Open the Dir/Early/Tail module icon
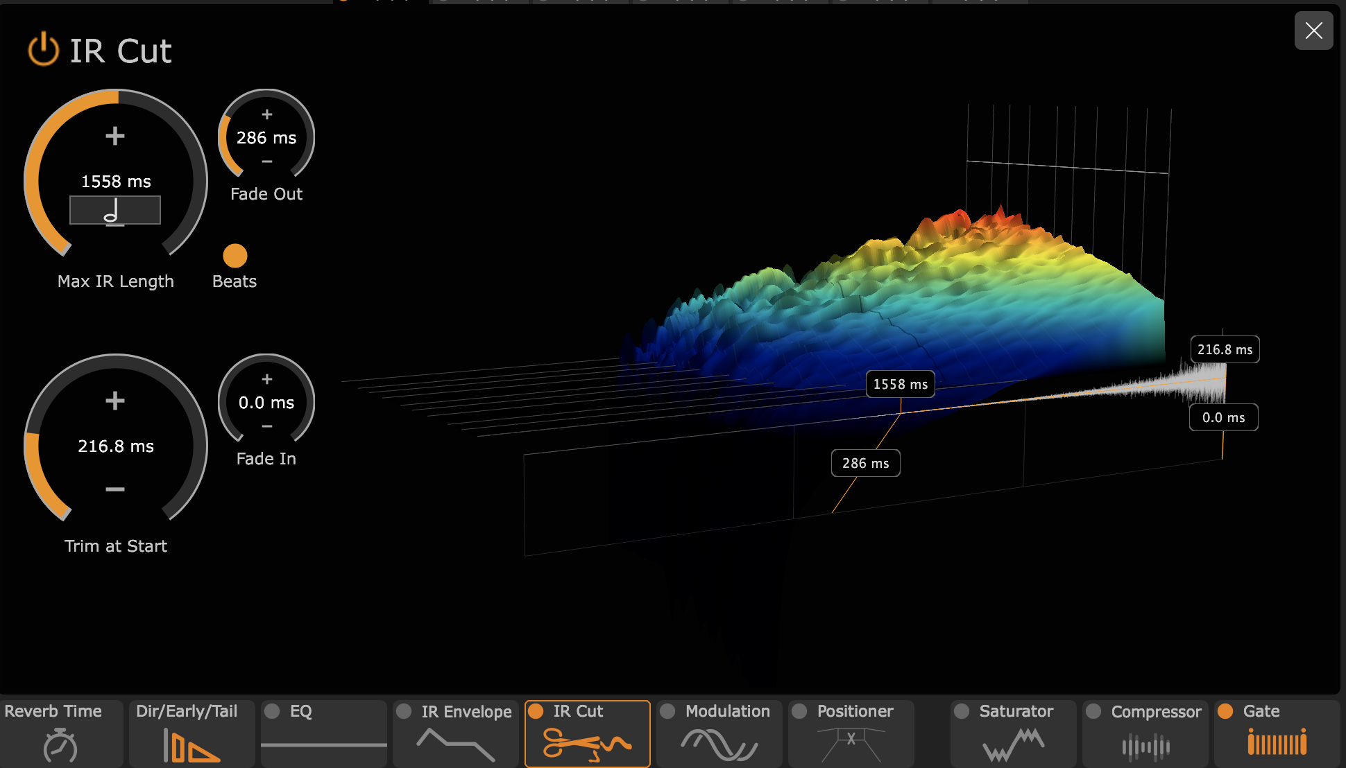Viewport: 1346px width, 768px height. [x=190, y=745]
